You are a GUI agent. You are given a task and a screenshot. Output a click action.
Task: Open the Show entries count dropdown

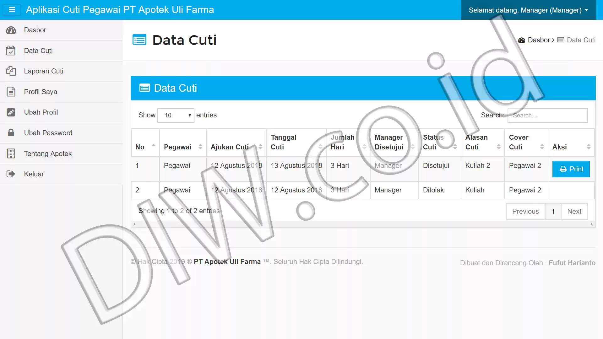tap(176, 115)
